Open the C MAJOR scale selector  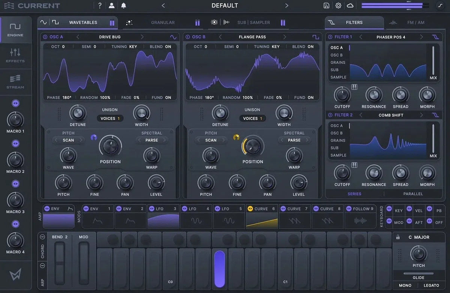(419, 237)
